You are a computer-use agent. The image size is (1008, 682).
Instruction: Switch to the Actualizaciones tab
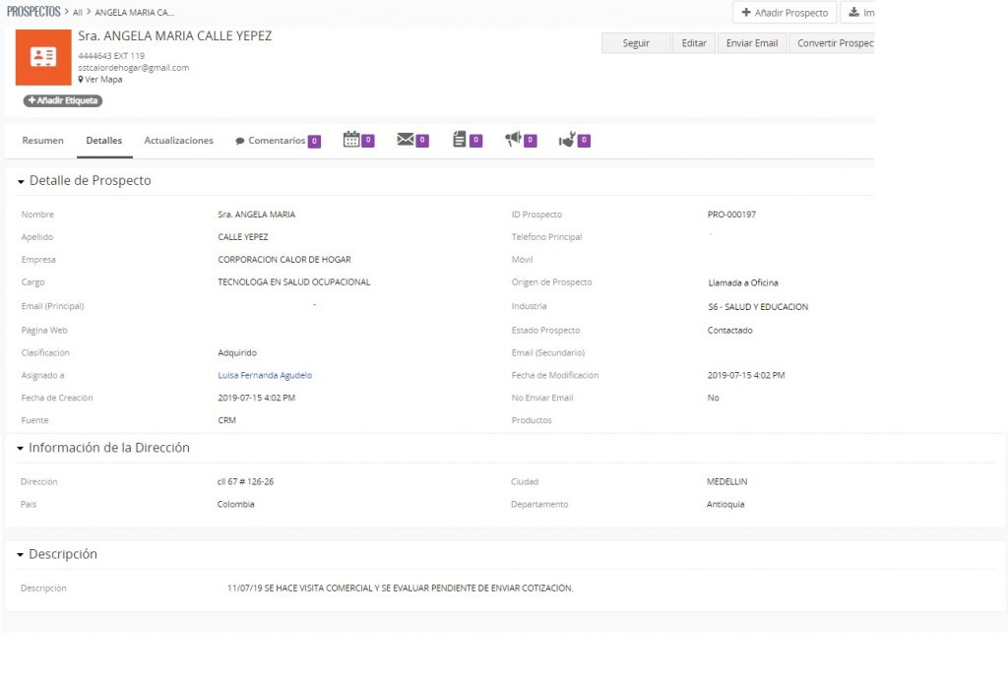coord(178,141)
